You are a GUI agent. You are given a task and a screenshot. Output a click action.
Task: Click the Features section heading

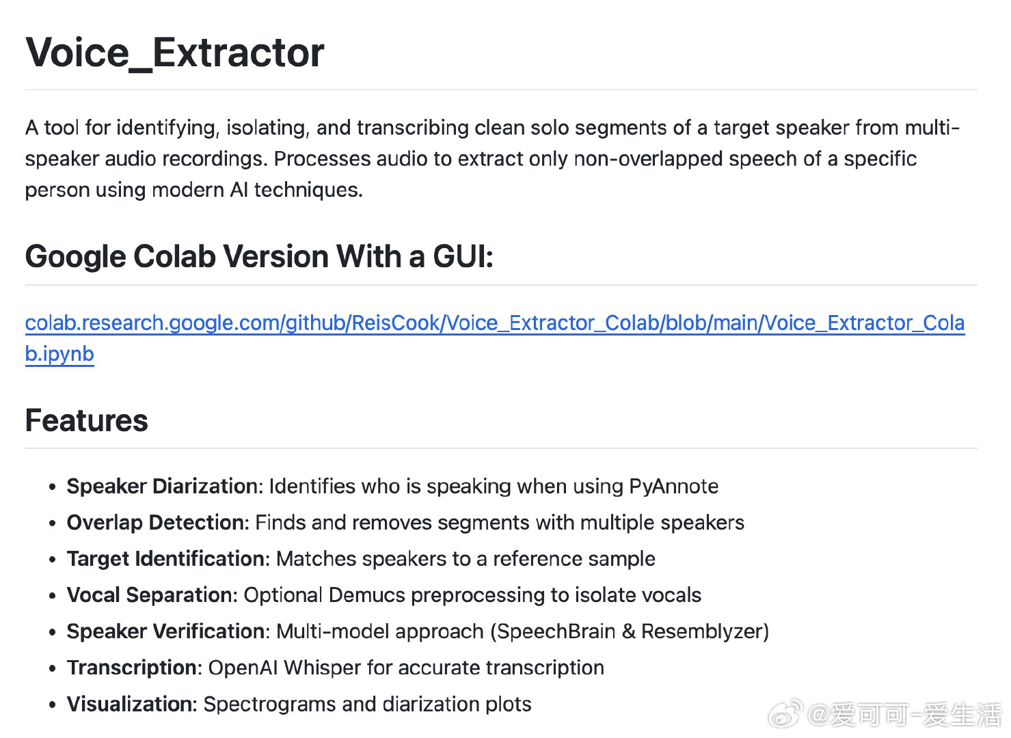tap(86, 420)
